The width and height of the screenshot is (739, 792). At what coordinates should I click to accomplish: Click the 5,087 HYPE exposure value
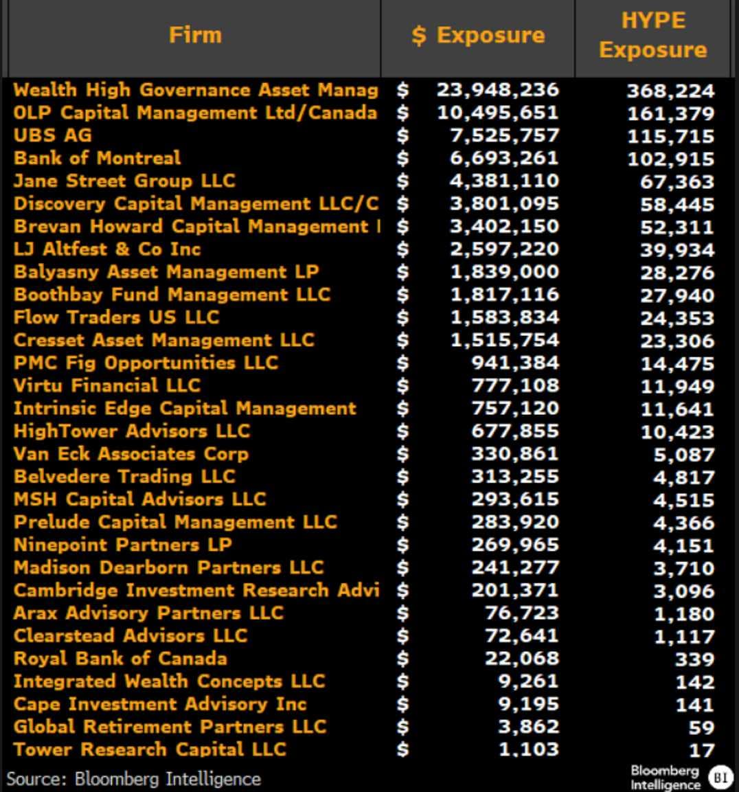click(684, 455)
